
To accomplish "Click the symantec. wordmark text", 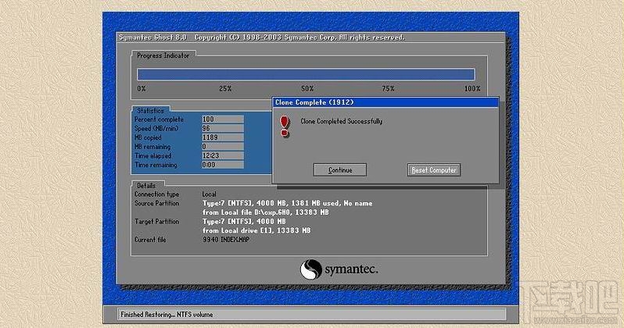I will pos(351,270).
